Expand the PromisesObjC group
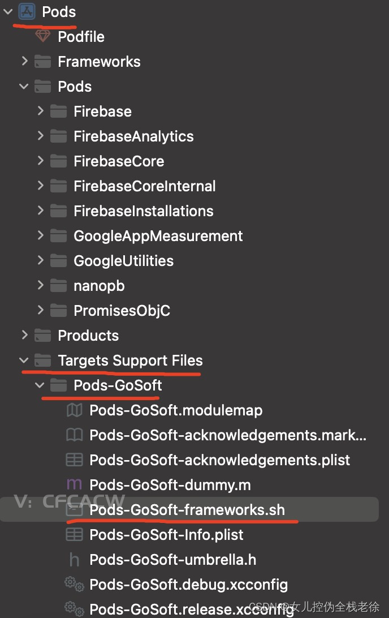Image resolution: width=389 pixels, height=618 pixels. click(x=40, y=310)
